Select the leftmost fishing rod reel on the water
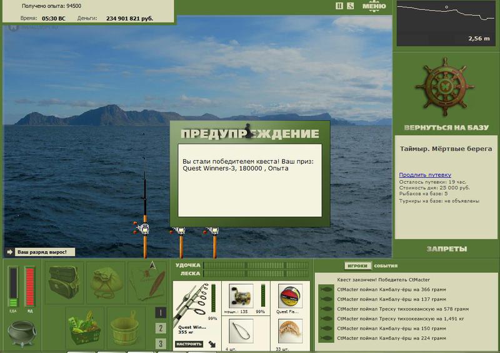The image size is (500, 353). tap(143, 228)
